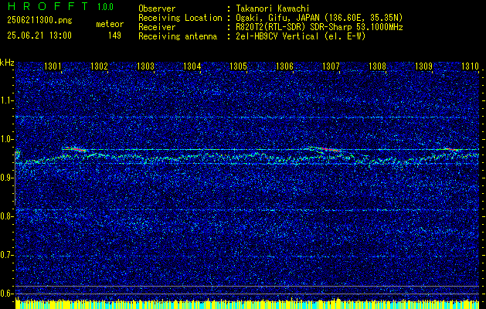
Task: Click the 1310 time marker
Action: (470, 66)
